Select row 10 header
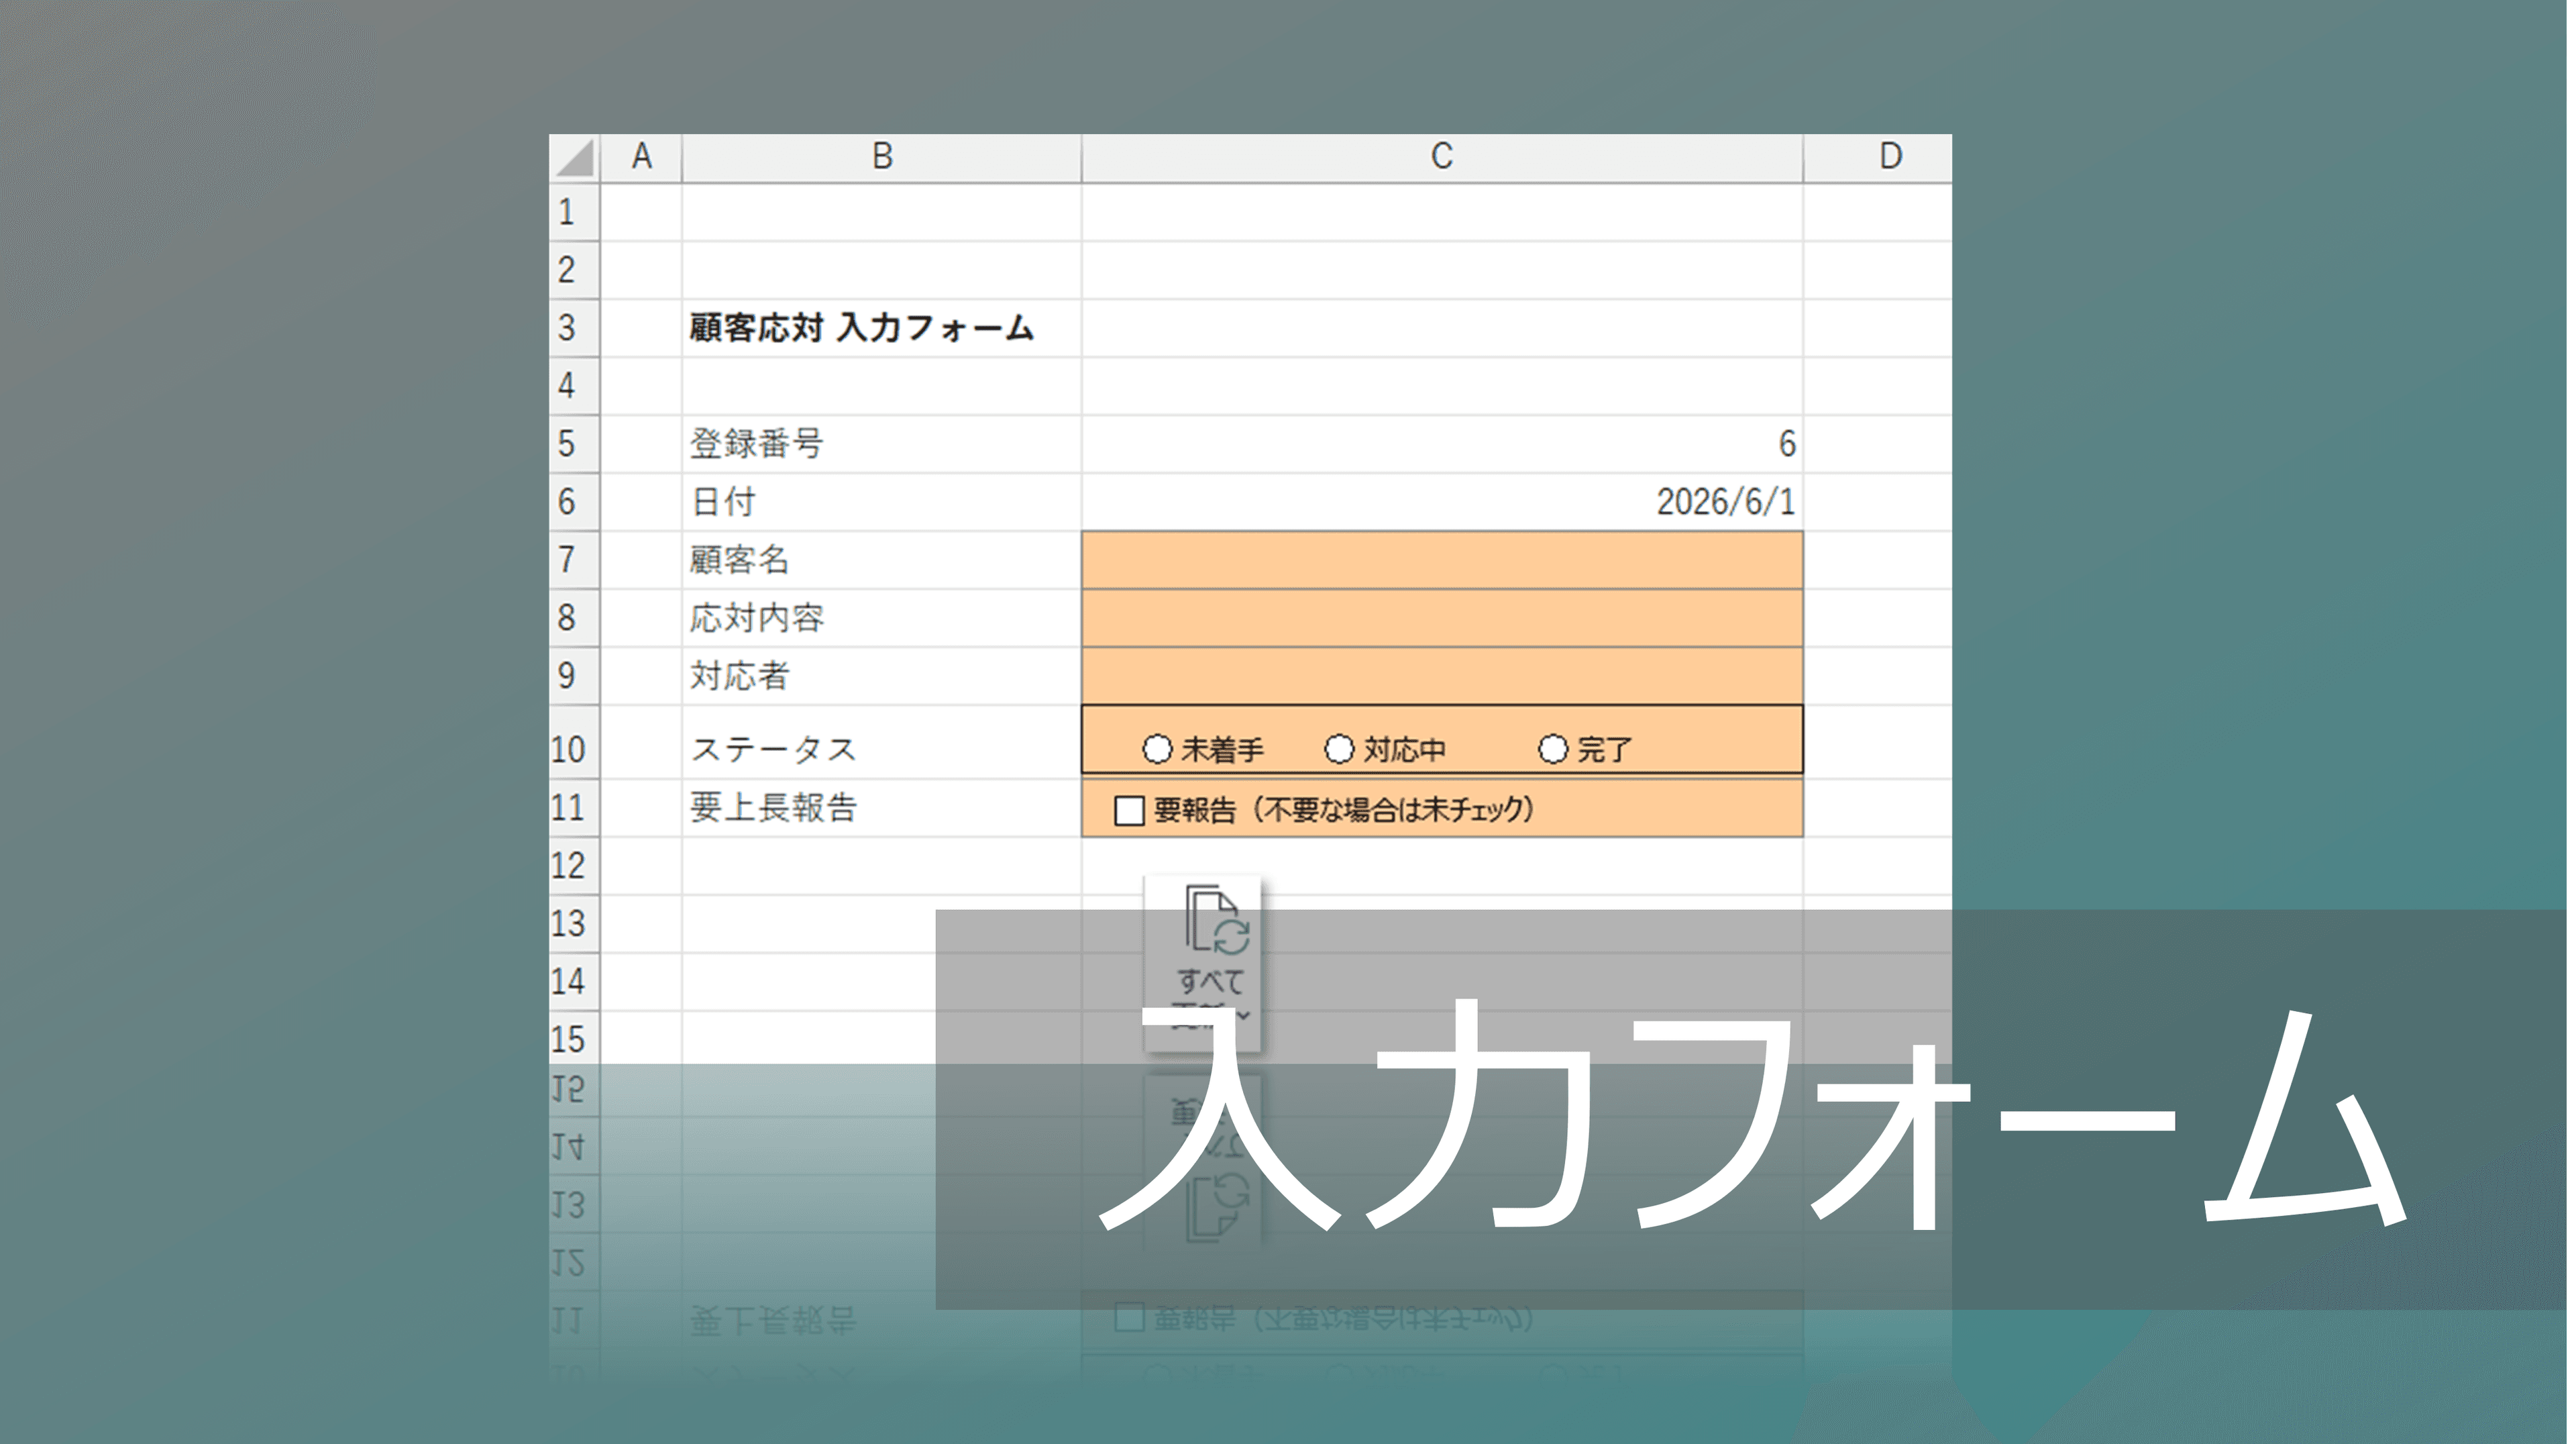This screenshot has width=2576, height=1444. (574, 742)
